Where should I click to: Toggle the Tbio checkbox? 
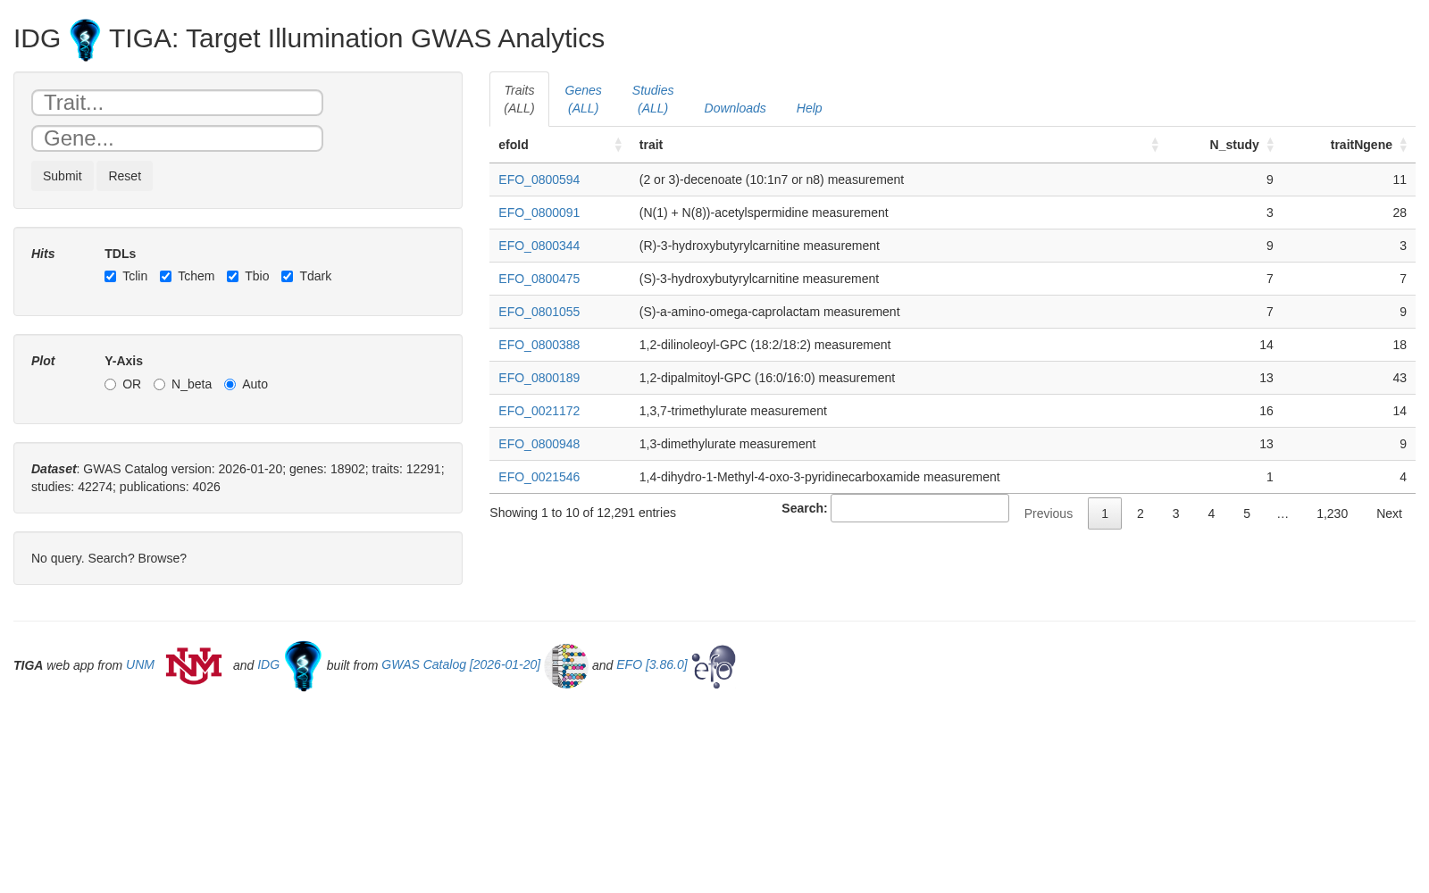pyautogui.click(x=233, y=277)
